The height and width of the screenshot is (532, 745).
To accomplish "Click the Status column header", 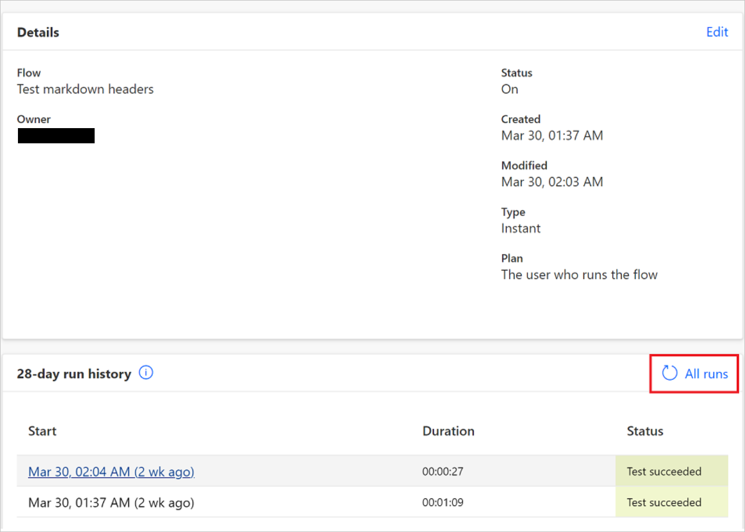I will click(645, 431).
